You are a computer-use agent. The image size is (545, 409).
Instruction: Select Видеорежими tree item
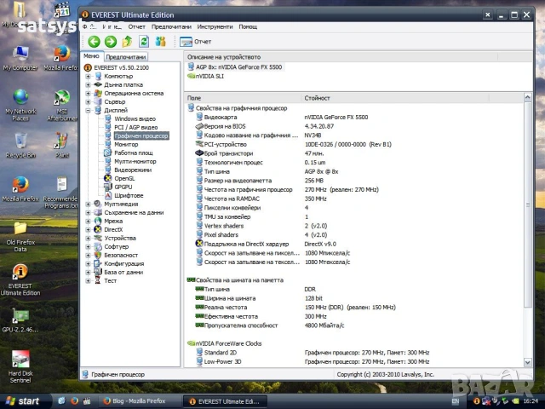[x=133, y=170]
